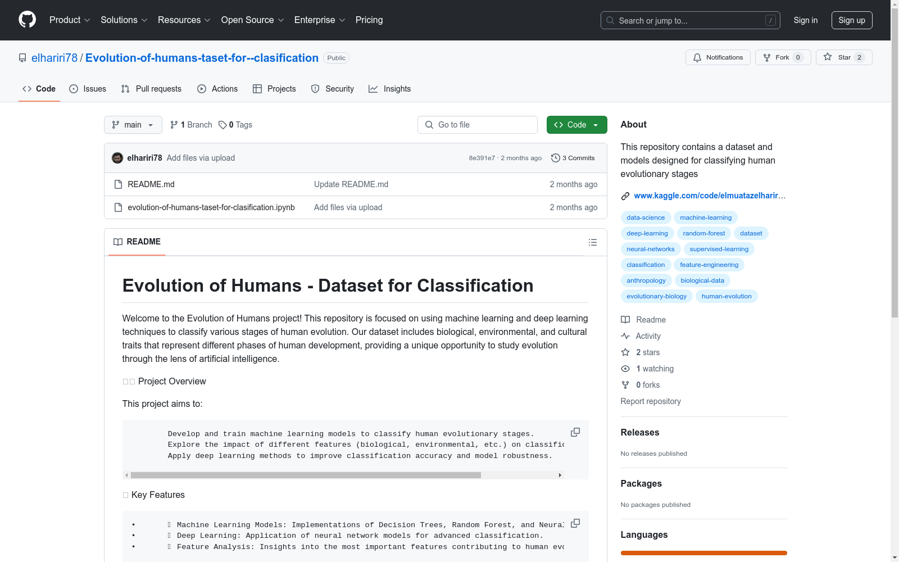Expand the Solutions dropdown
This screenshot has width=899, height=562.
click(x=124, y=20)
